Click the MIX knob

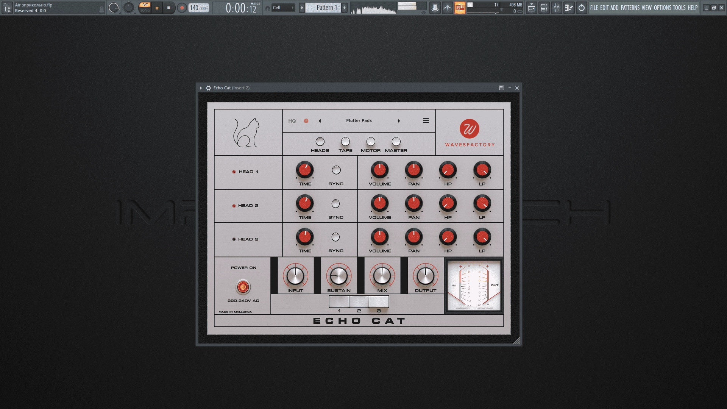[382, 276]
